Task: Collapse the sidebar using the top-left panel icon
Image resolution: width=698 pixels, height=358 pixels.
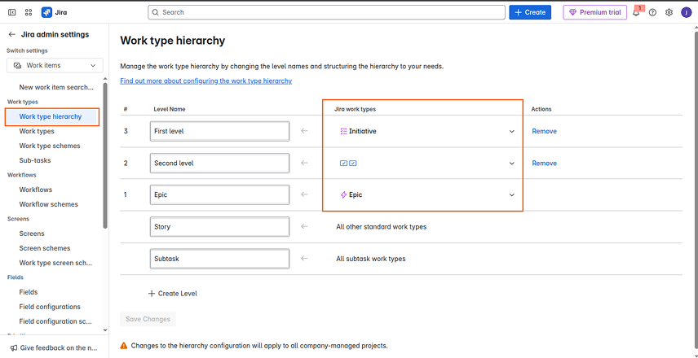Action: [12, 13]
